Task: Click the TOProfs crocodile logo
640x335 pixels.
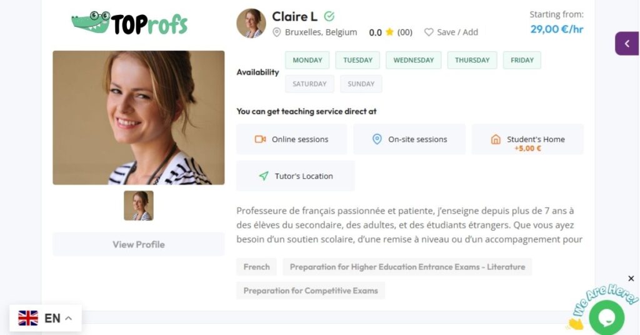Action: (129, 24)
